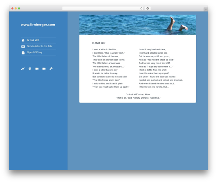This screenshot has width=217, height=183.
Task: Click 'But when I found the door was locked'
Action: point(157,77)
